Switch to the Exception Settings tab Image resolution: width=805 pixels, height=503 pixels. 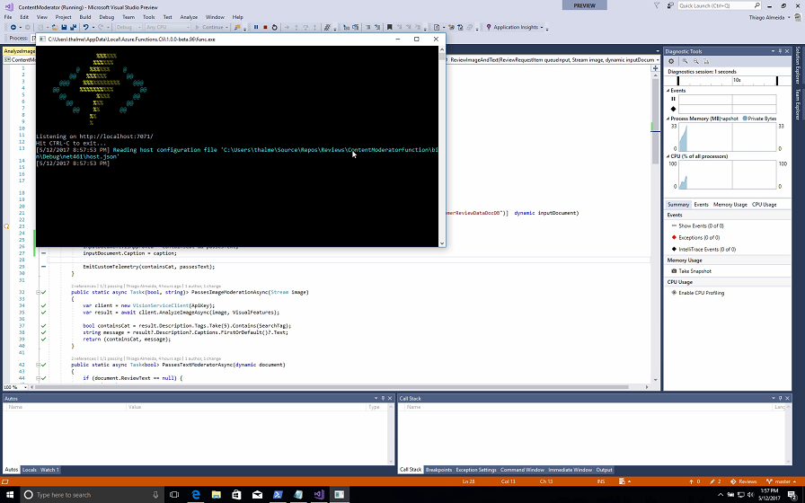click(x=476, y=470)
